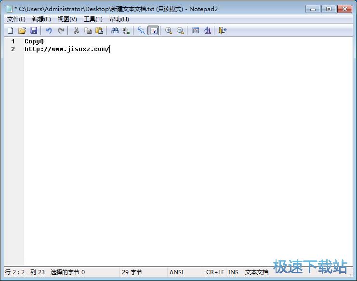Copy selection with copy icon
Screen dimensions: 357x281
pos(88,30)
